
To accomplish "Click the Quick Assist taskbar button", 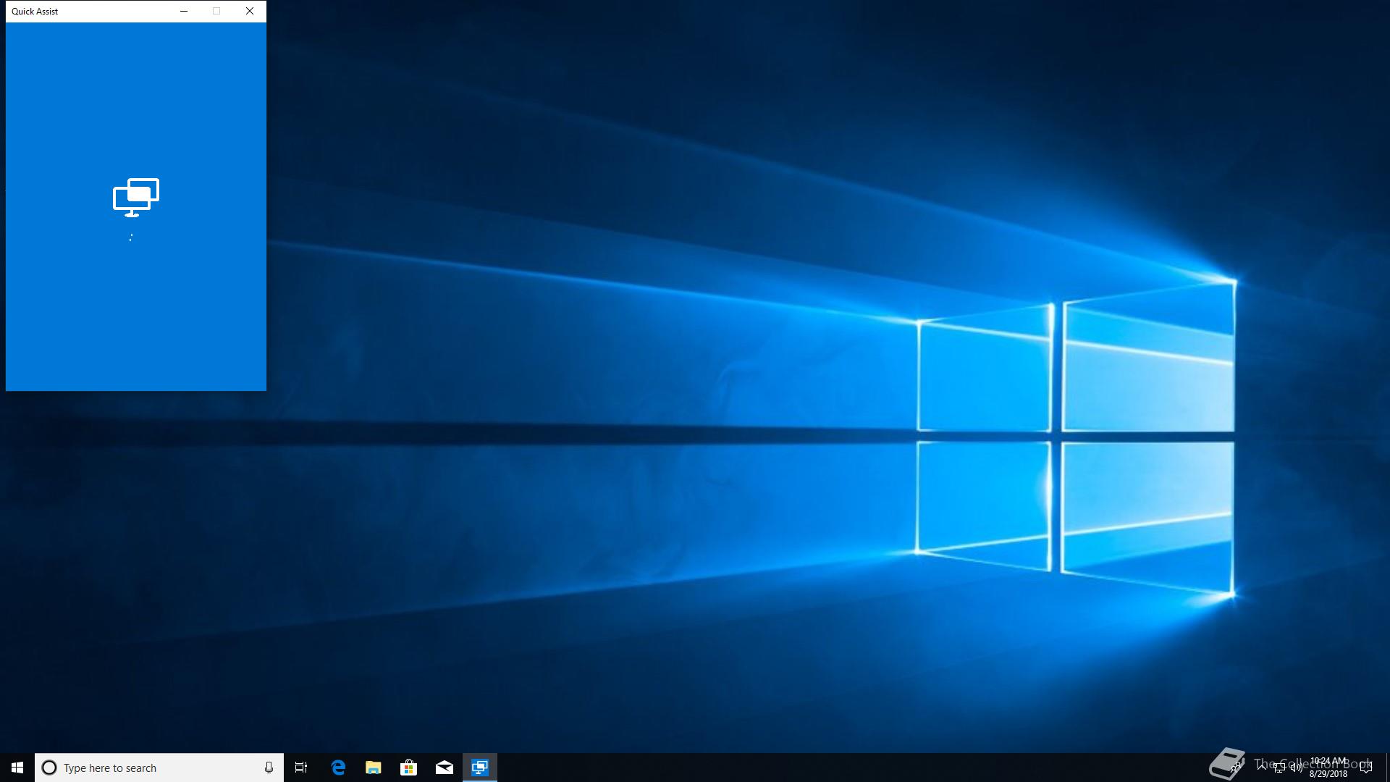I will (479, 768).
